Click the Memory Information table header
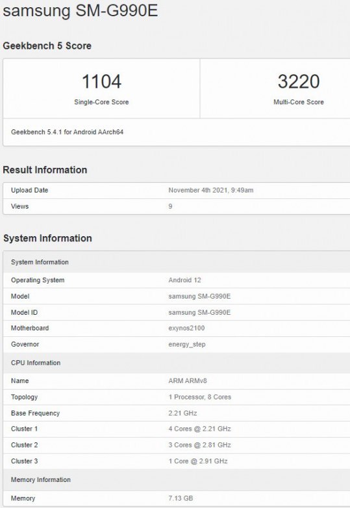Screen dimensions: 350x508 pyautogui.click(x=177, y=480)
